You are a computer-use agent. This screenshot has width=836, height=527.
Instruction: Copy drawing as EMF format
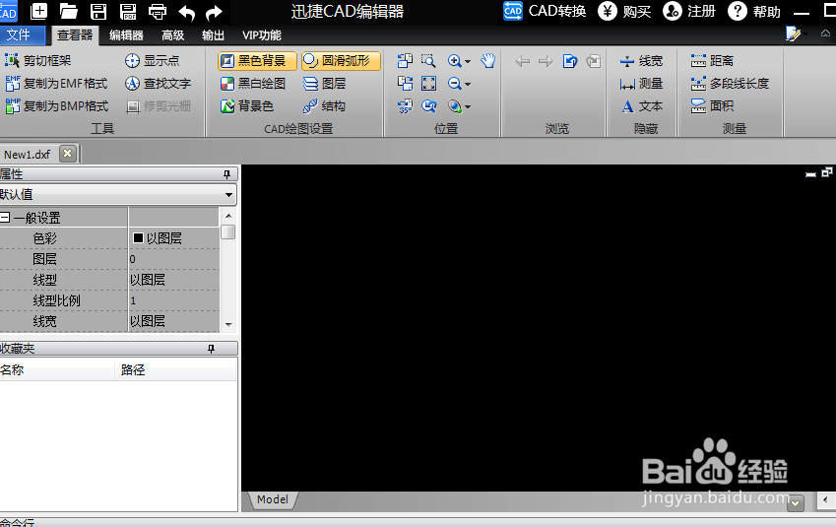click(56, 84)
